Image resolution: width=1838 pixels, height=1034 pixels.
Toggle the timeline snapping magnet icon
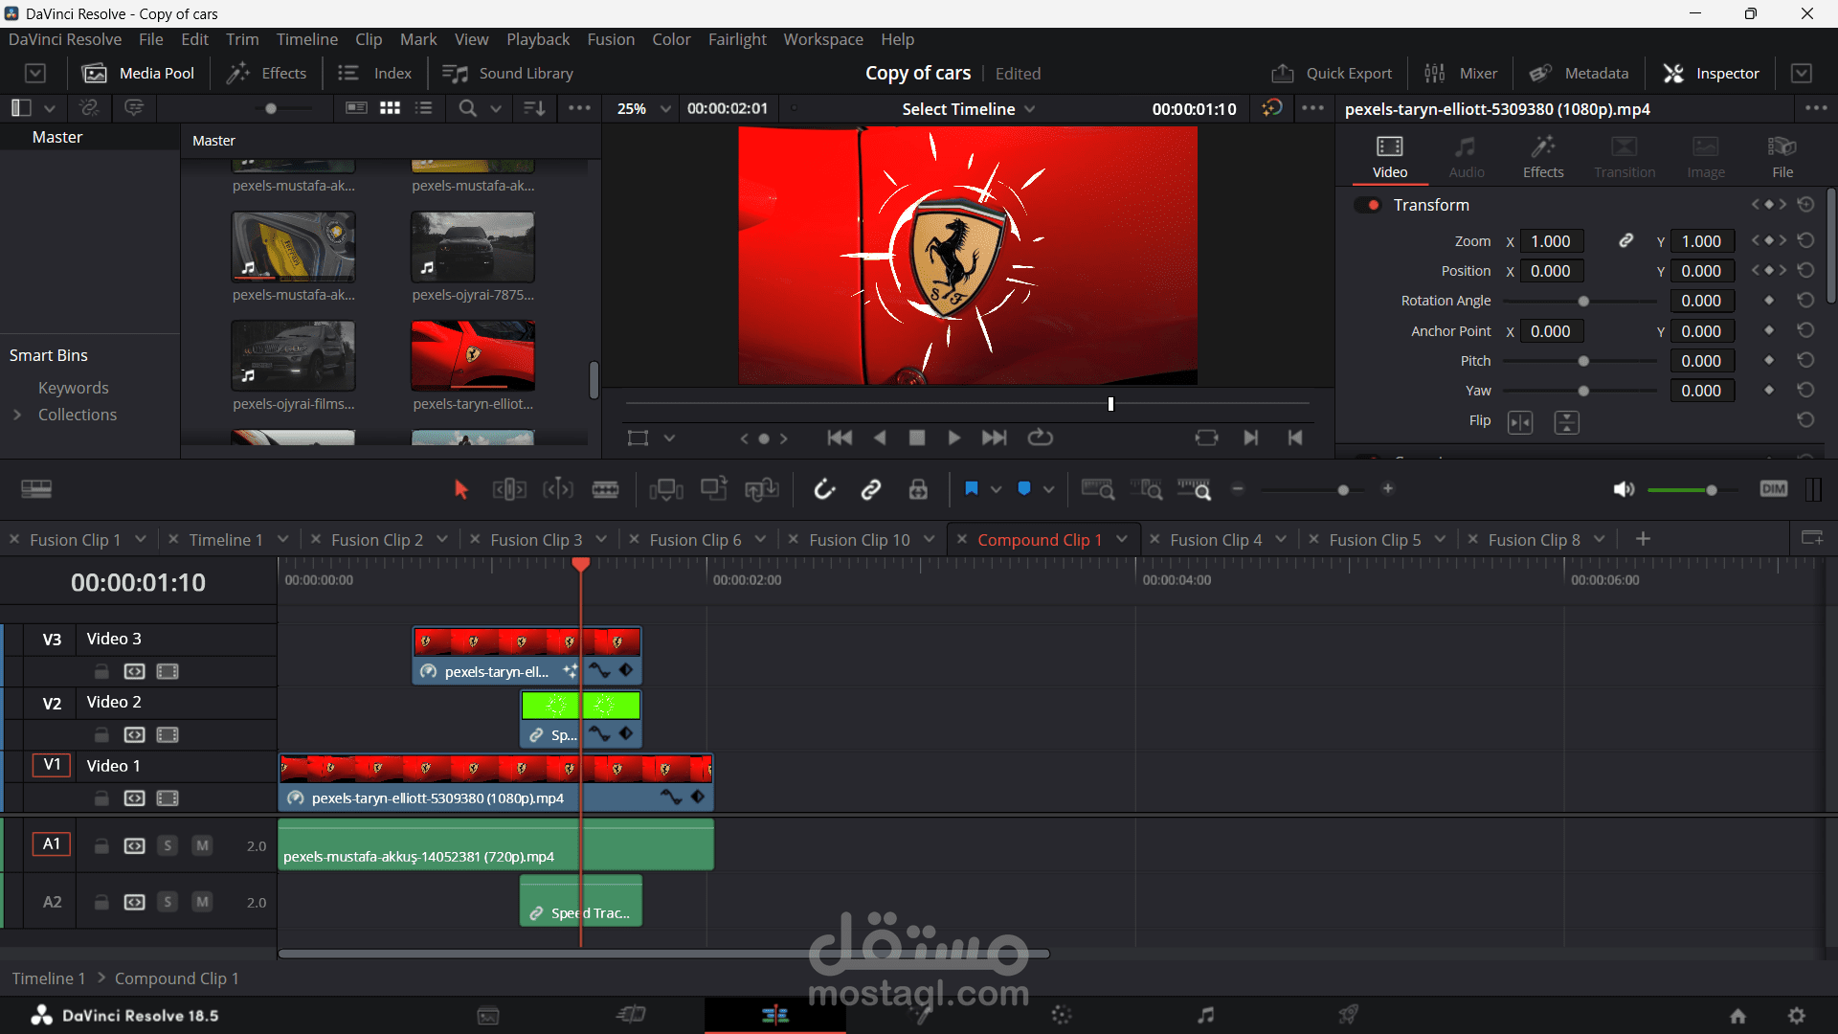(824, 490)
